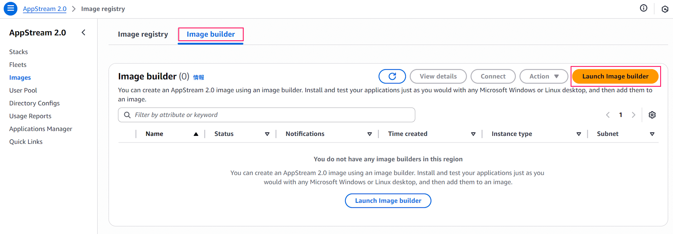Open the hamburger navigation menu
The image size is (673, 234).
point(10,8)
